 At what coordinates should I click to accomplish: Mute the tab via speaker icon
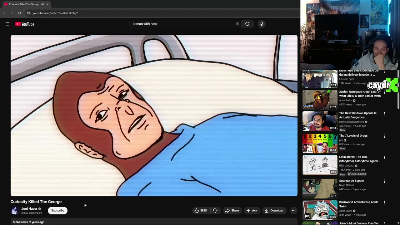click(42, 4)
